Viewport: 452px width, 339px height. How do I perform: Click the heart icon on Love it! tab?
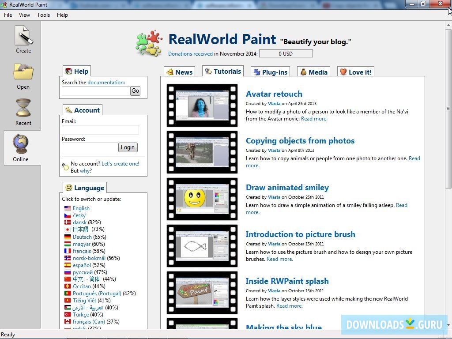[x=343, y=72]
